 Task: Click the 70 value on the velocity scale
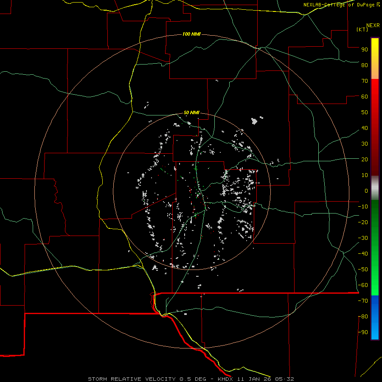(x=365, y=81)
